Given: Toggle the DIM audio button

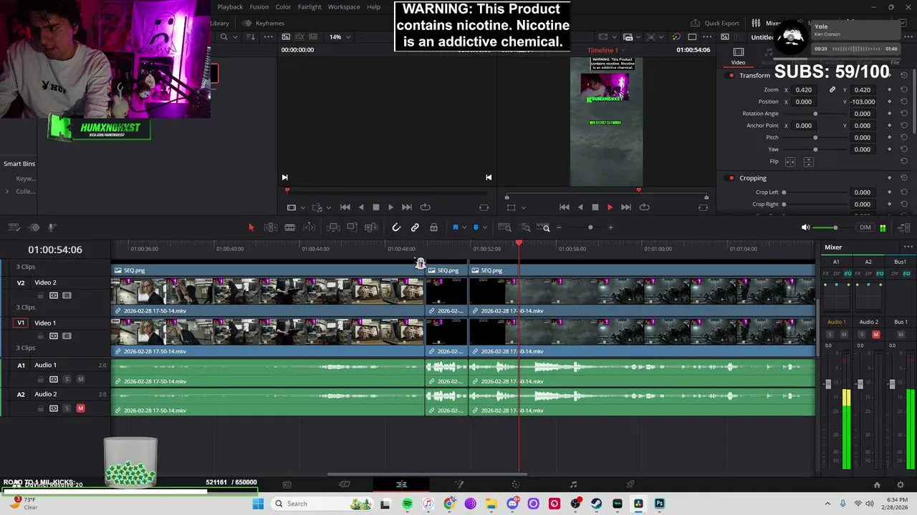Looking at the screenshot, I should pos(865,227).
